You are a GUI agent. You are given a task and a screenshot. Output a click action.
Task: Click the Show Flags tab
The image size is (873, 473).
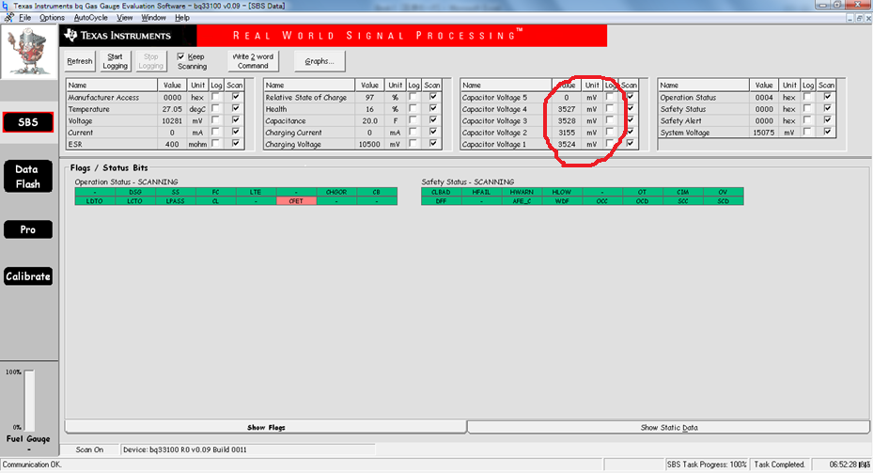pos(266,427)
